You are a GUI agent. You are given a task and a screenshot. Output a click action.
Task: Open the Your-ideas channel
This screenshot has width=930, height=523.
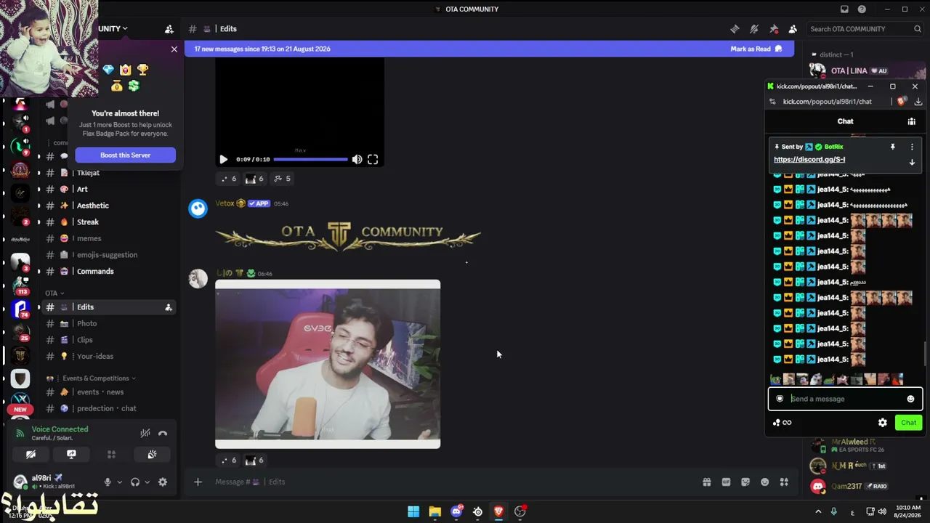(x=94, y=357)
